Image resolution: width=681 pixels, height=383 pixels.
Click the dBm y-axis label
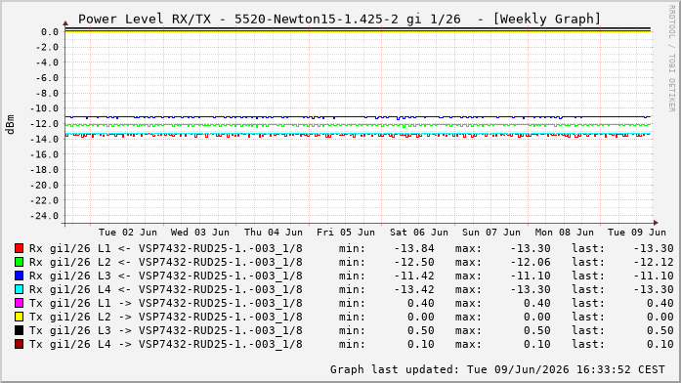[x=11, y=124]
